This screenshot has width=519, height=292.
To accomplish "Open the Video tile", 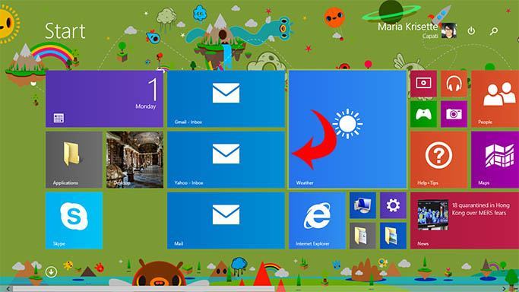I will click(423, 84).
